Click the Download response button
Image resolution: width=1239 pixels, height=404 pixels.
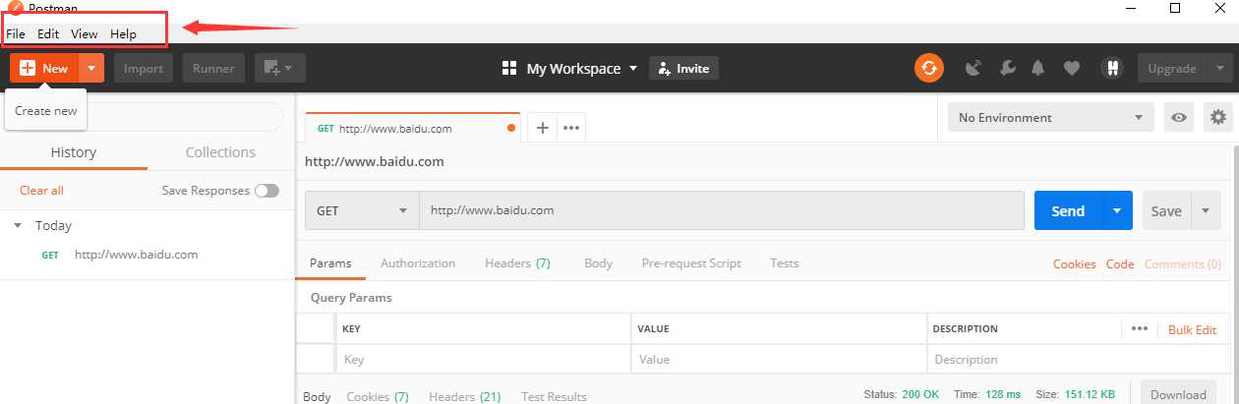1178,393
